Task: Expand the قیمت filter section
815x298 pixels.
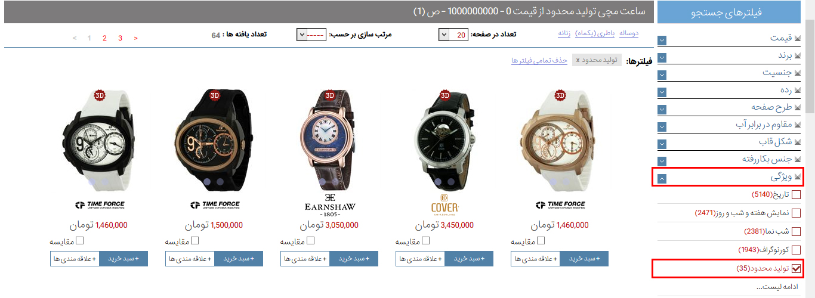Action: [662, 41]
